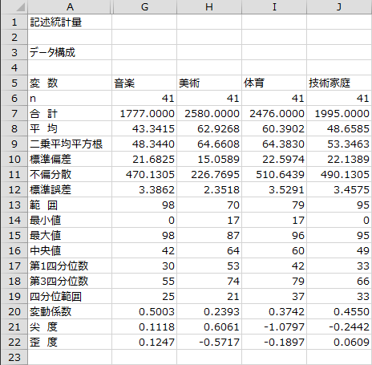Click 体育 variance value 510.6439
This screenshot has height=365, width=372.
coord(274,174)
